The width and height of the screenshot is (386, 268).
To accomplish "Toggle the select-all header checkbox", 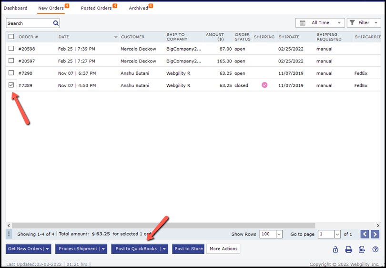I will (x=11, y=36).
